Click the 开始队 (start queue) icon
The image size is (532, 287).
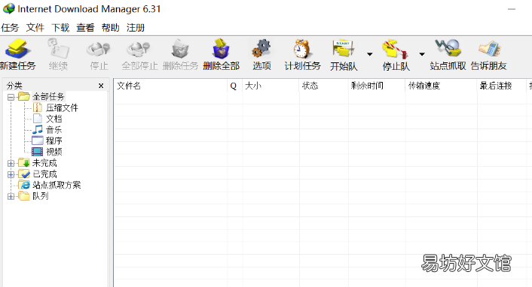[344, 49]
